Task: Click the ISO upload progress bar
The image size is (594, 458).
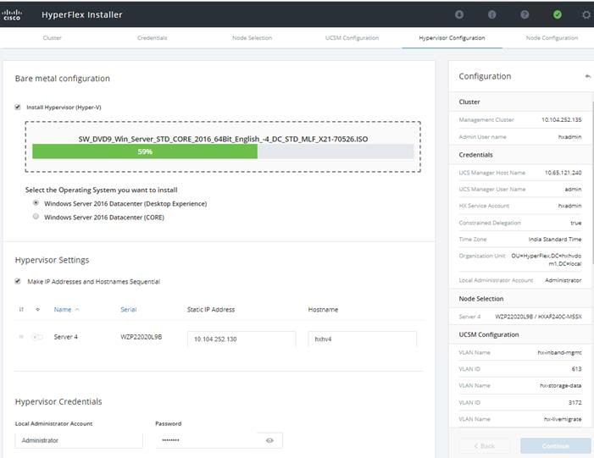Action: click(x=223, y=152)
